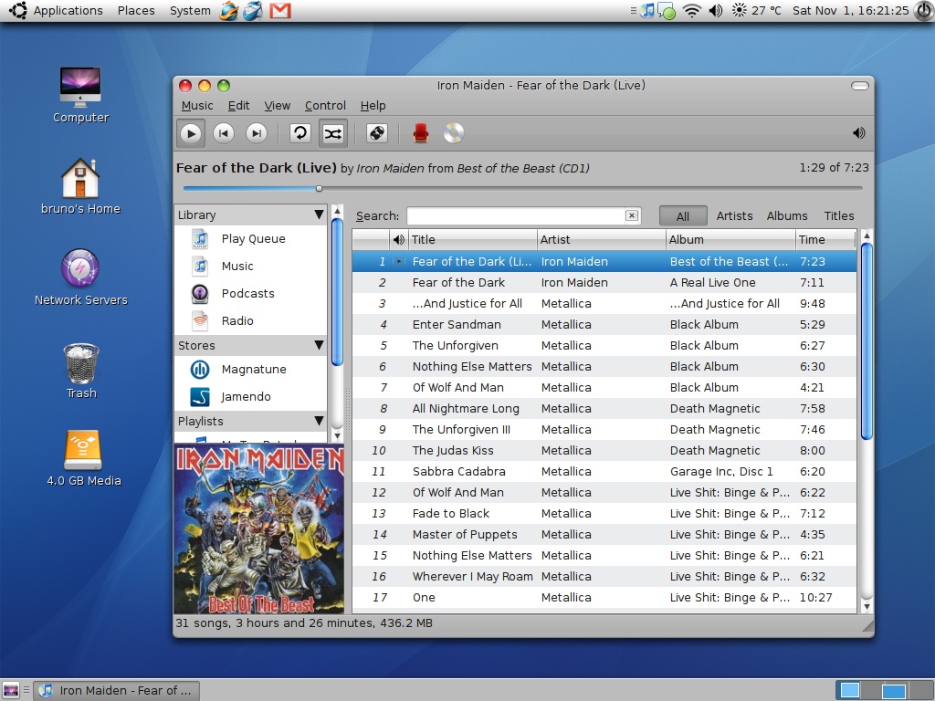
Task: Open the volume control speaker button
Action: (x=858, y=133)
